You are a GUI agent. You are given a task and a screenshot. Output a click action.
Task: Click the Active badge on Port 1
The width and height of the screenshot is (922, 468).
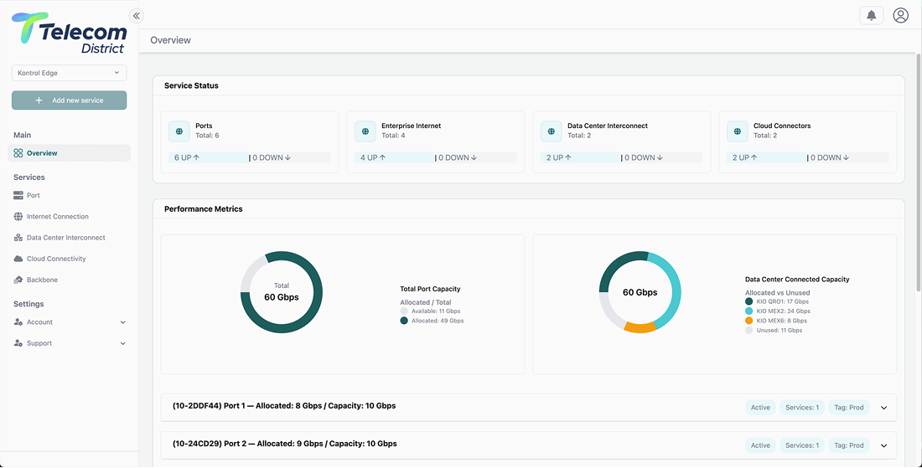click(760, 408)
